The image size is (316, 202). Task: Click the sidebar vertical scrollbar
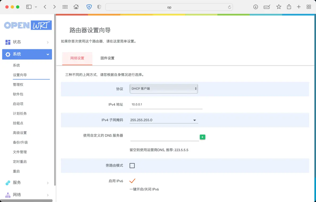point(55,100)
